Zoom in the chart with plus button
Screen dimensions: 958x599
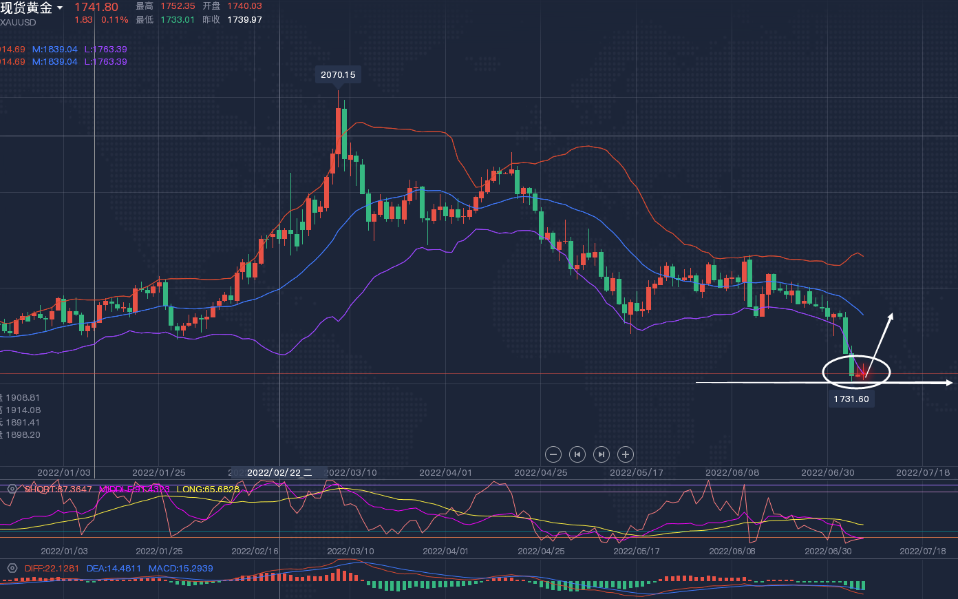[x=625, y=454]
